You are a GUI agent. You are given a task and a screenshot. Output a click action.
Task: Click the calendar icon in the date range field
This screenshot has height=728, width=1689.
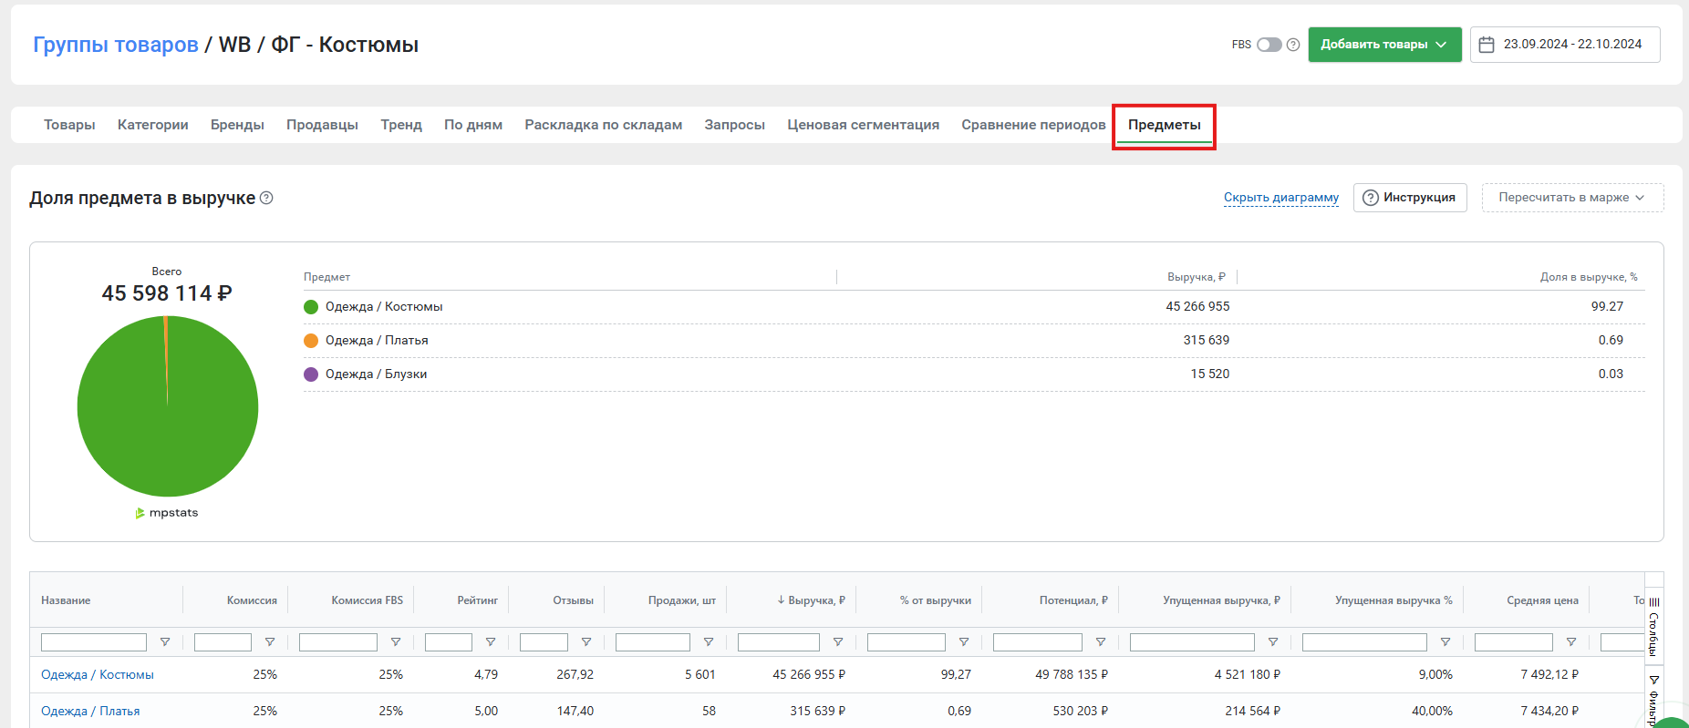(1487, 45)
